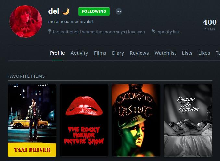Open The Rocky Horror Picture Show poster
Screen dimensions: 220x161
coord(84,121)
